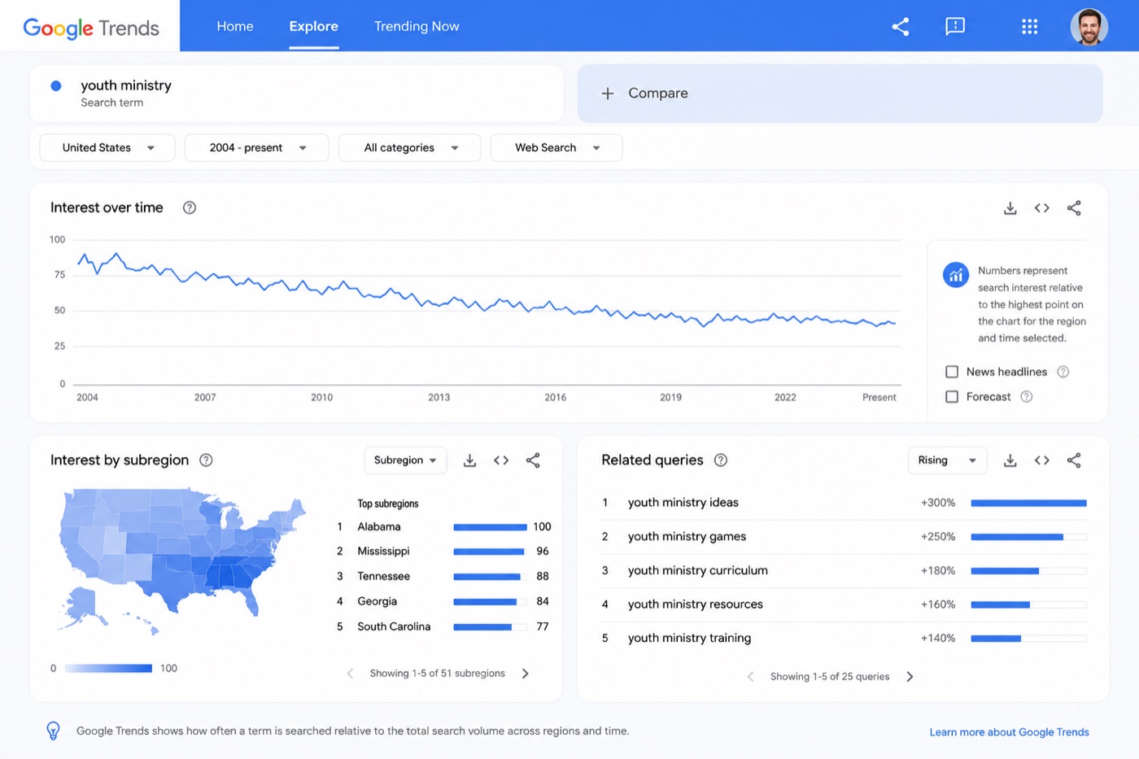Click the chart insight icon in the info panel

pyautogui.click(x=956, y=275)
